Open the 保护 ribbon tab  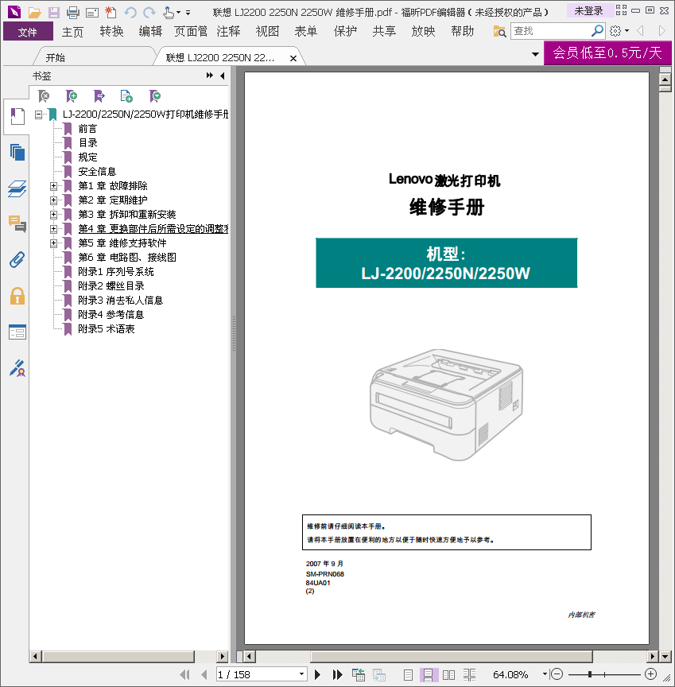[346, 32]
